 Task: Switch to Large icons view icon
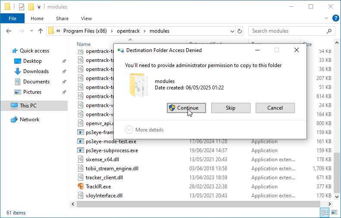[334, 212]
